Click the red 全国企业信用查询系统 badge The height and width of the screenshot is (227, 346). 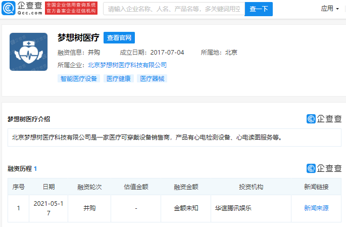[70, 9]
